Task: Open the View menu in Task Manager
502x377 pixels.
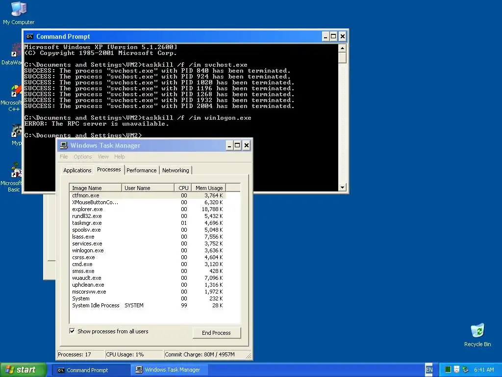Action: click(103, 157)
